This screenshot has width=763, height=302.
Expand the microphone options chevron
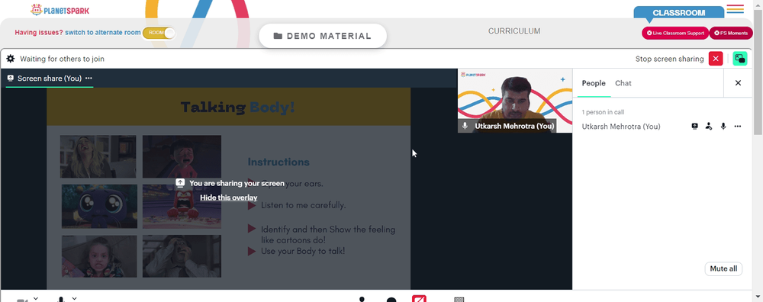pos(74,298)
